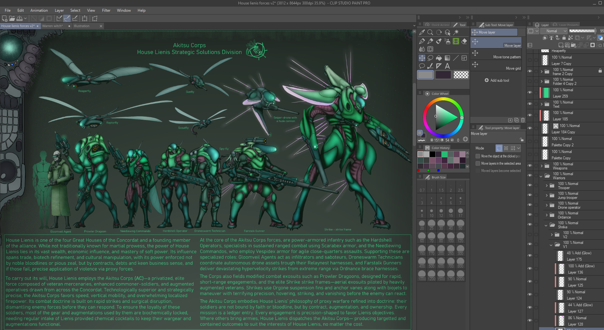Select the Ruler triangle tool

[x=439, y=66]
